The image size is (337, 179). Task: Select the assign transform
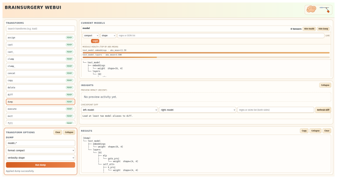tap(40, 38)
